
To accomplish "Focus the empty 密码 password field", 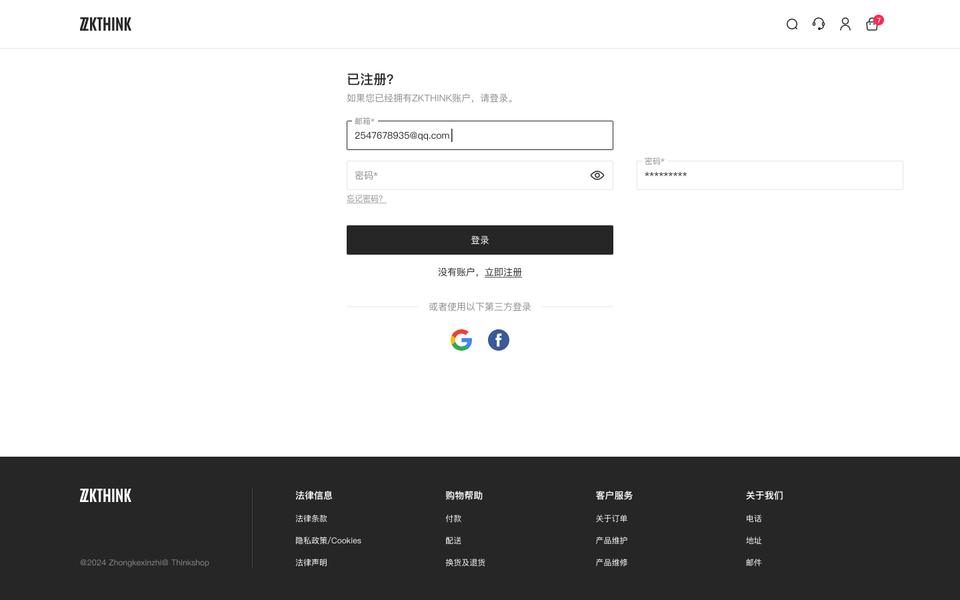I will pos(467,175).
